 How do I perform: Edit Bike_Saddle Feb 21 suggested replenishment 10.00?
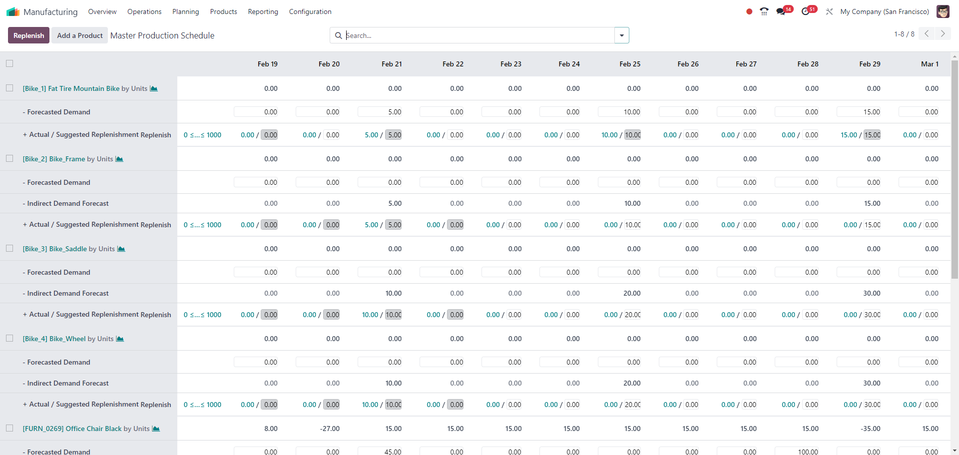tap(394, 315)
